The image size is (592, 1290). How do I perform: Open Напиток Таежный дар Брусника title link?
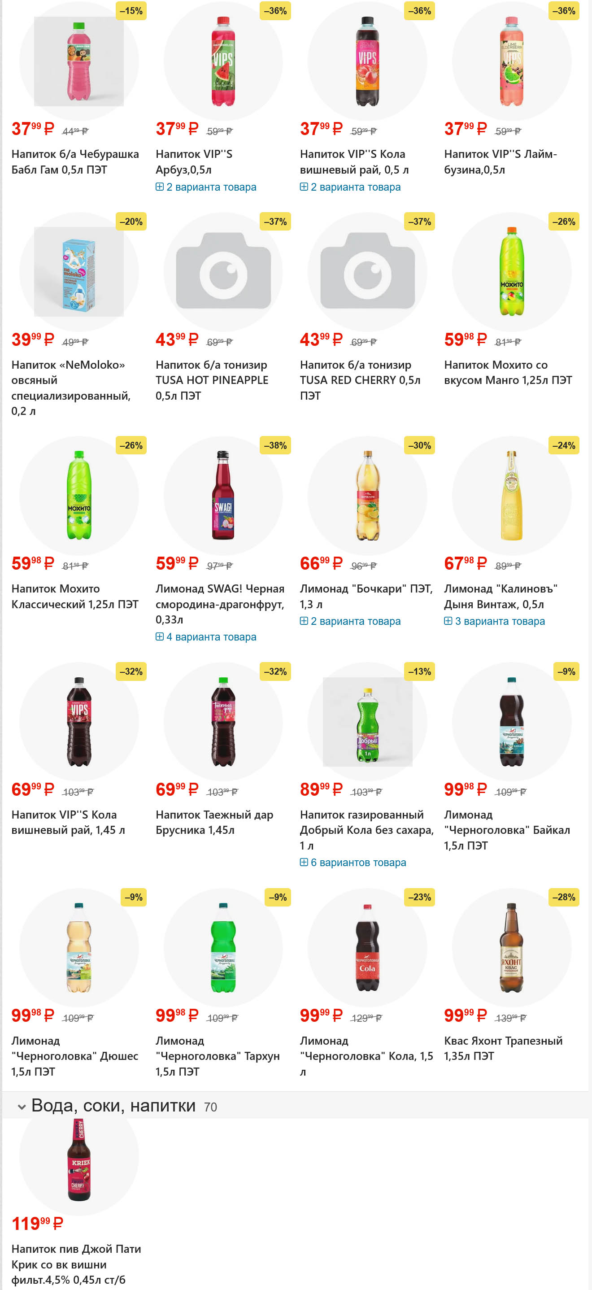point(214,822)
